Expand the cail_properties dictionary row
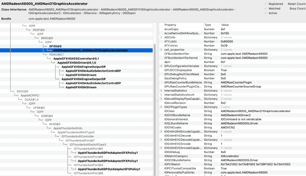Image resolution: width=306 pixels, height=176 pixels. 161,50
